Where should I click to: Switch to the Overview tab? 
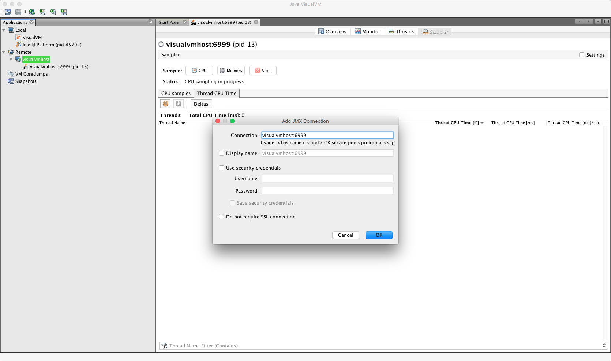tap(333, 31)
